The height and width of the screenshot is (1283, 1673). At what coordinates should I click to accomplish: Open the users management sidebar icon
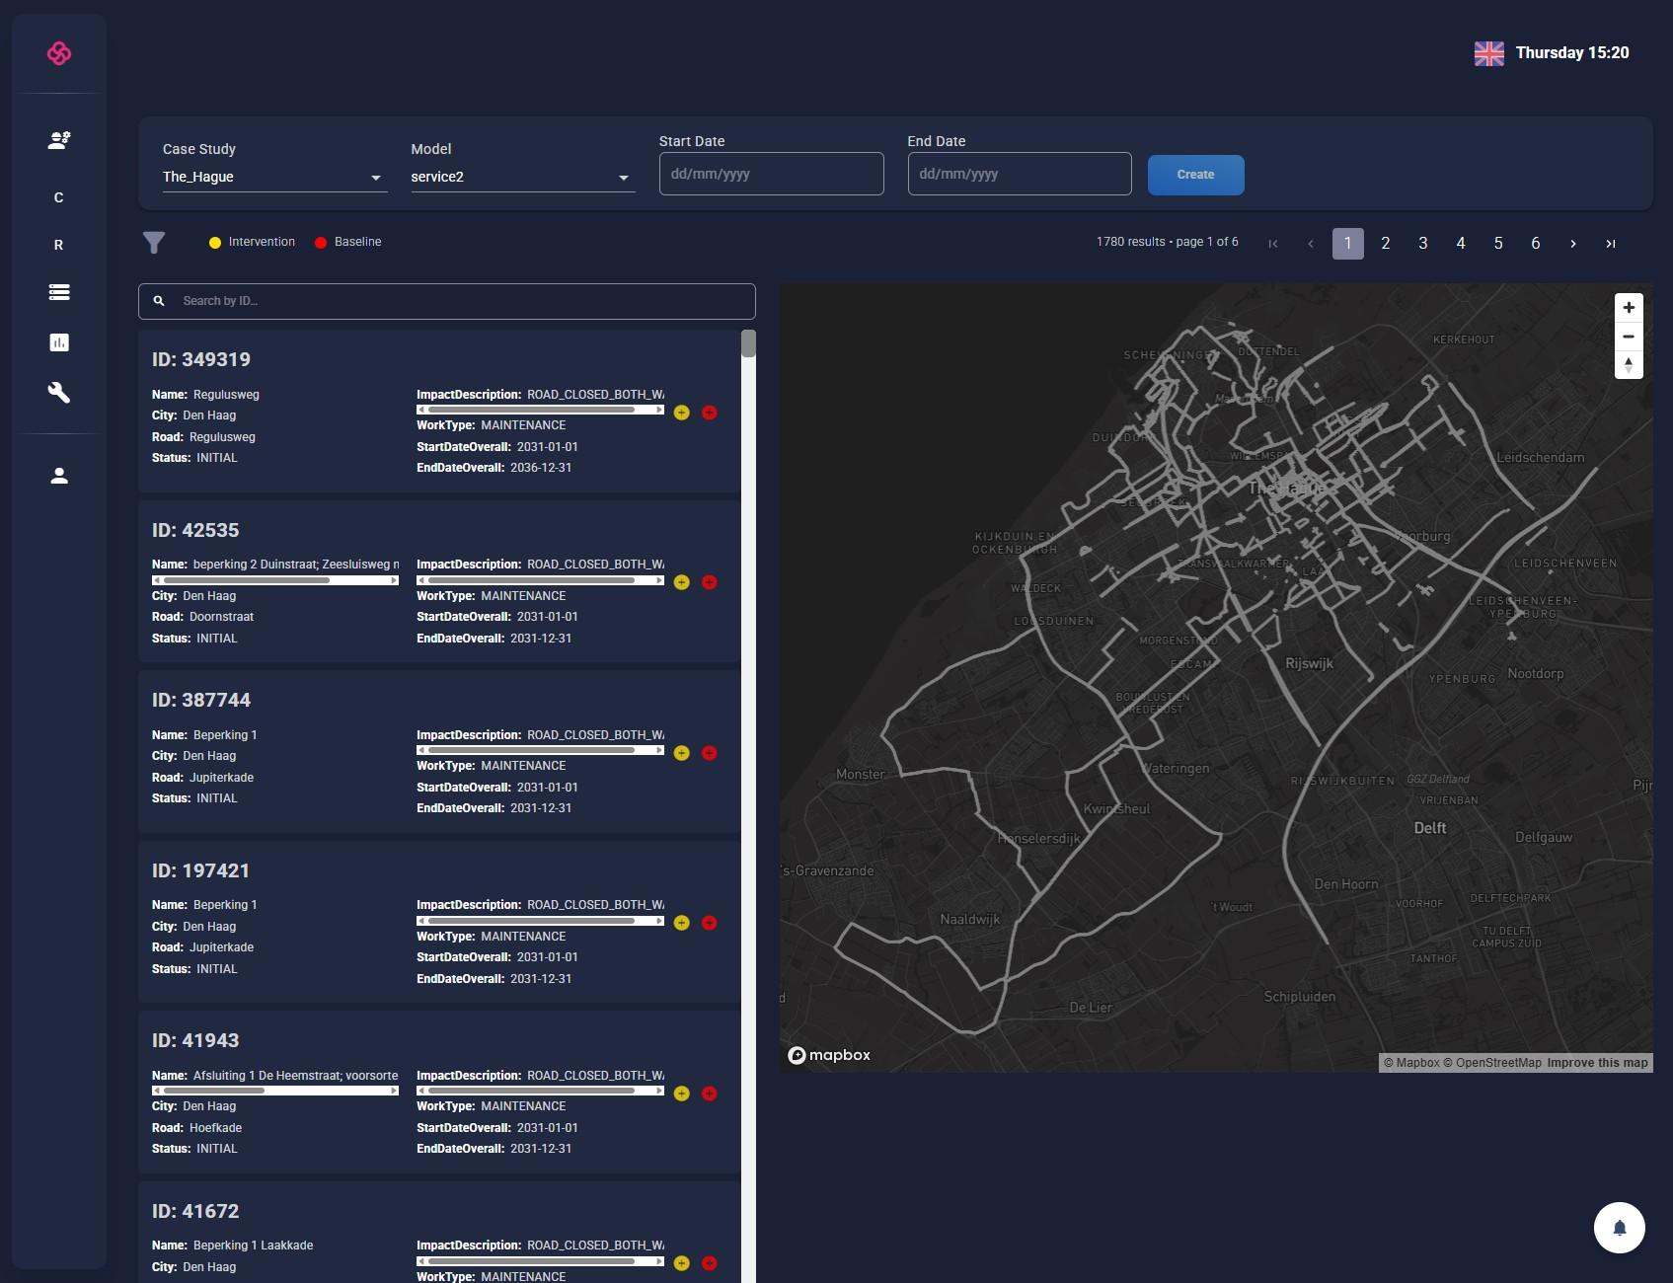click(x=59, y=140)
